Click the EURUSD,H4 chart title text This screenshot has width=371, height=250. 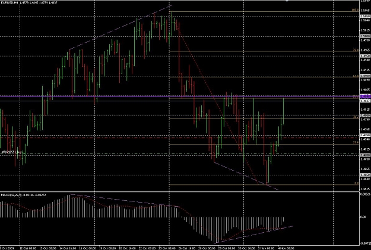tap(9, 2)
